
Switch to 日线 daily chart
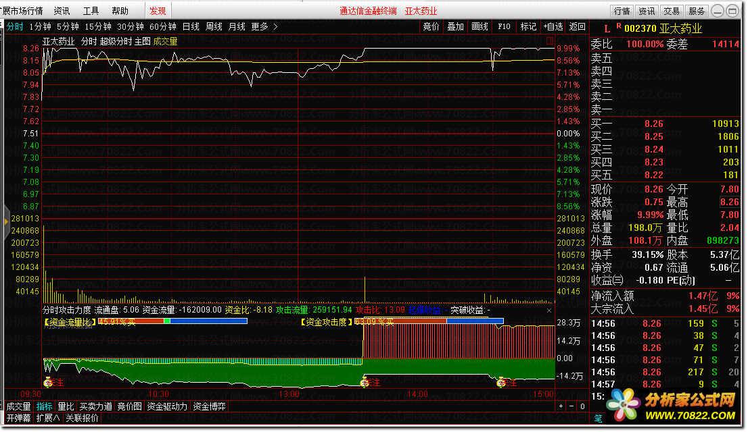(191, 27)
